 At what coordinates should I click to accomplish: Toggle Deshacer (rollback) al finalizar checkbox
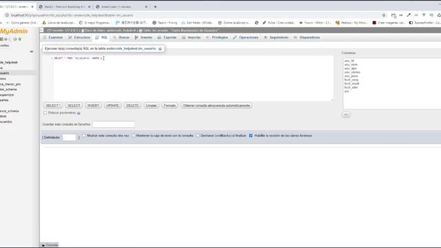point(198,136)
